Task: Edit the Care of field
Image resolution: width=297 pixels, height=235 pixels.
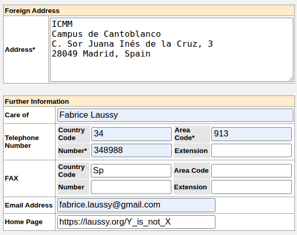Action: [x=175, y=115]
